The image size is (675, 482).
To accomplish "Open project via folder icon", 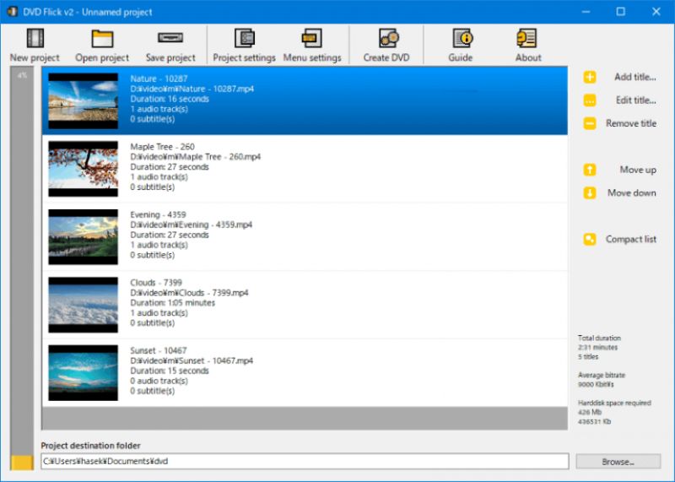I will click(x=102, y=39).
